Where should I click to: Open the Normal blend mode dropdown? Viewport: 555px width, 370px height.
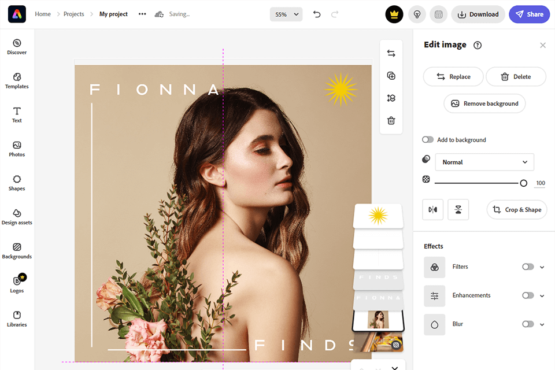484,162
